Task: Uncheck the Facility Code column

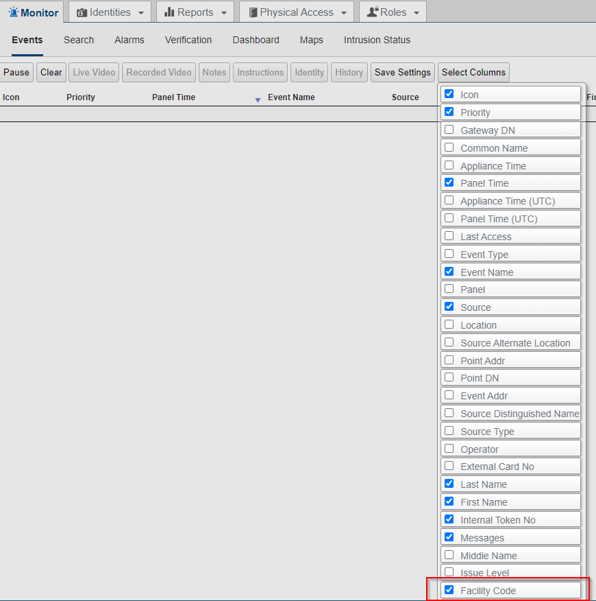Action: (x=449, y=590)
